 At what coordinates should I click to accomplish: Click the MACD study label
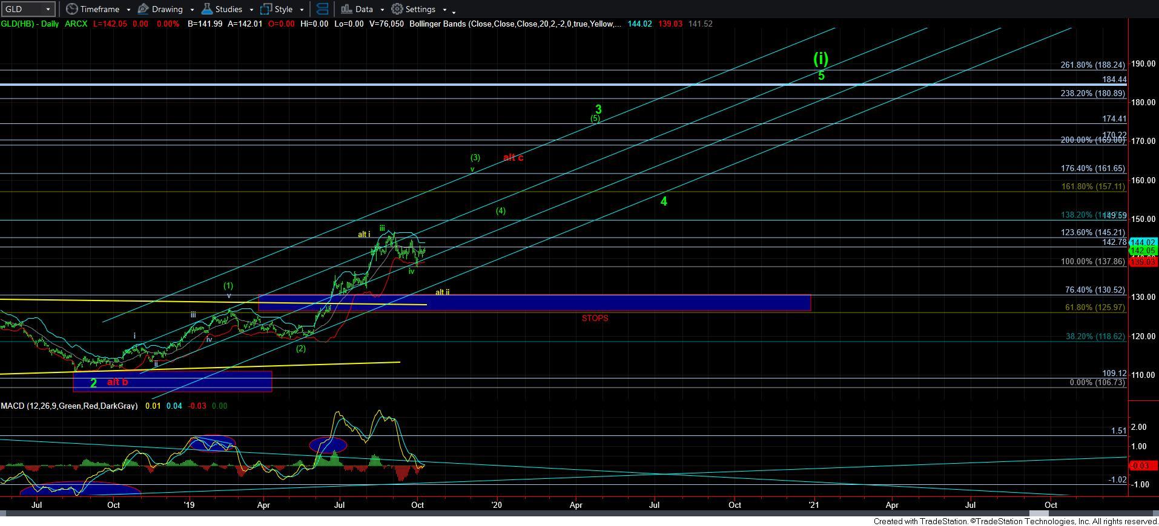click(x=69, y=406)
